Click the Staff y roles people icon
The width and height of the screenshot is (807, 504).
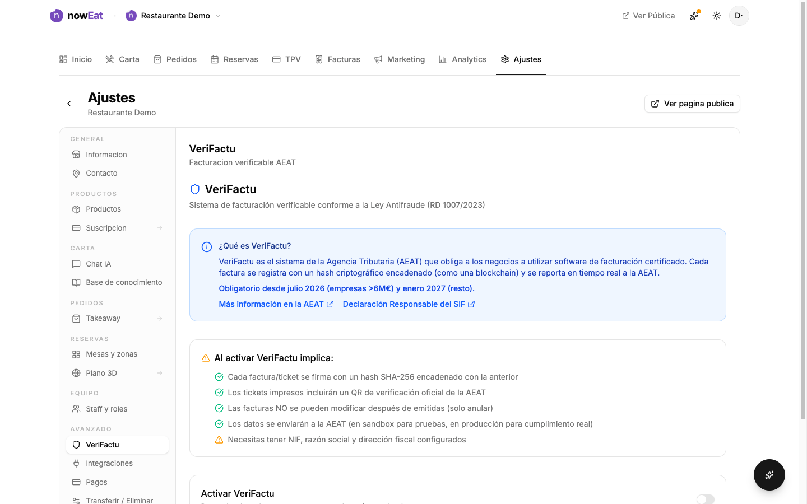(x=76, y=409)
